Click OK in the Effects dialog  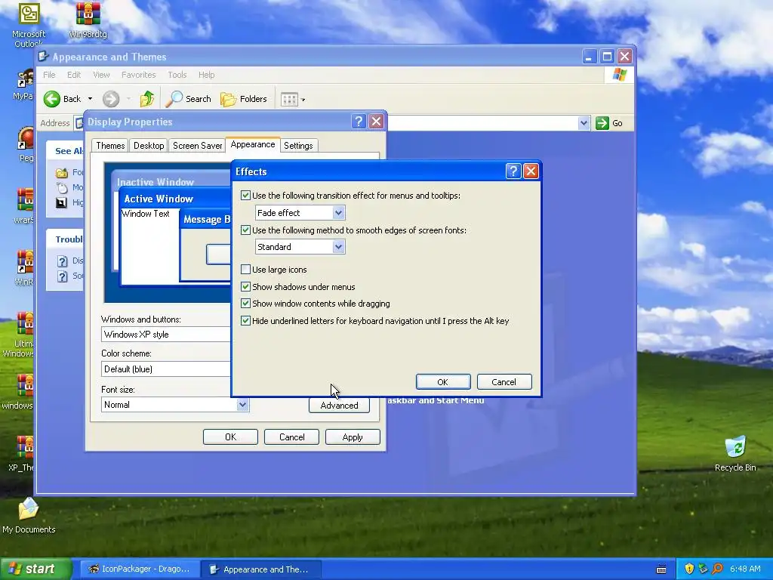coord(442,381)
